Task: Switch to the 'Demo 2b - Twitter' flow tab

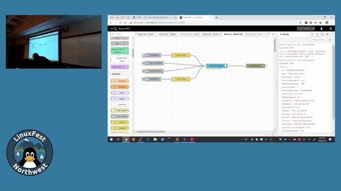Action: coord(167,34)
